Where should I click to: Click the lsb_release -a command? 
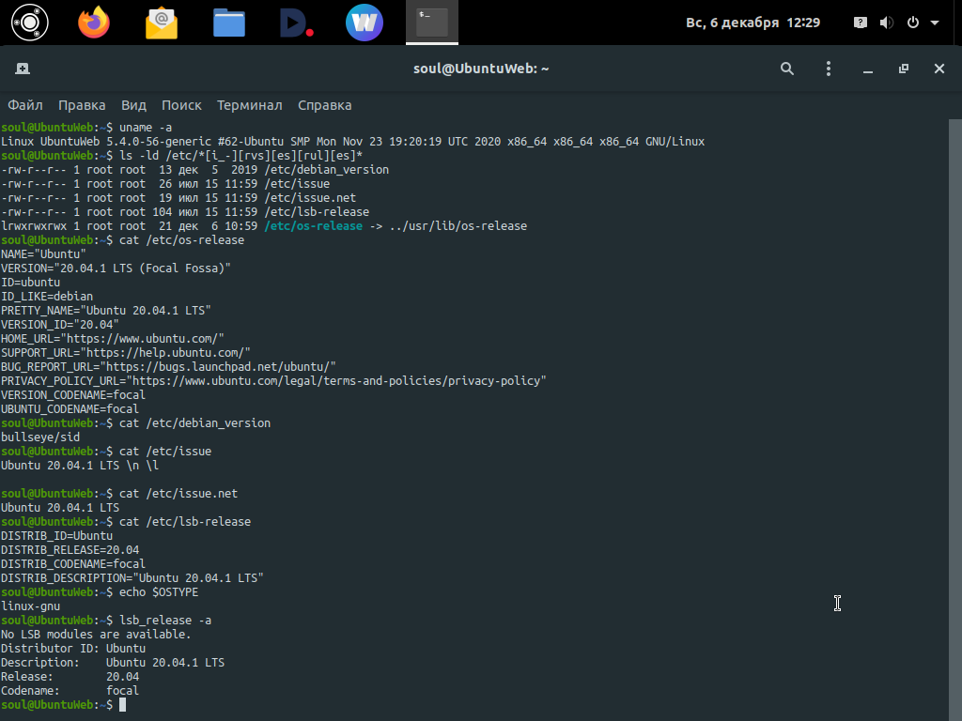(165, 621)
